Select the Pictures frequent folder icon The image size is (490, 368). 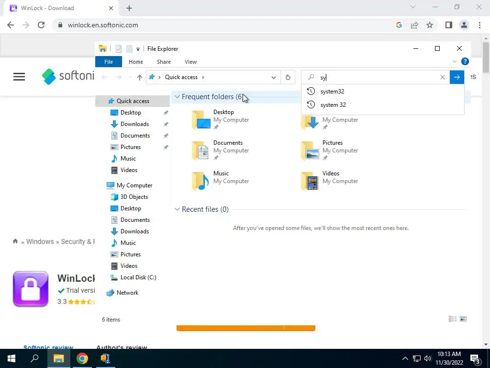pos(310,150)
